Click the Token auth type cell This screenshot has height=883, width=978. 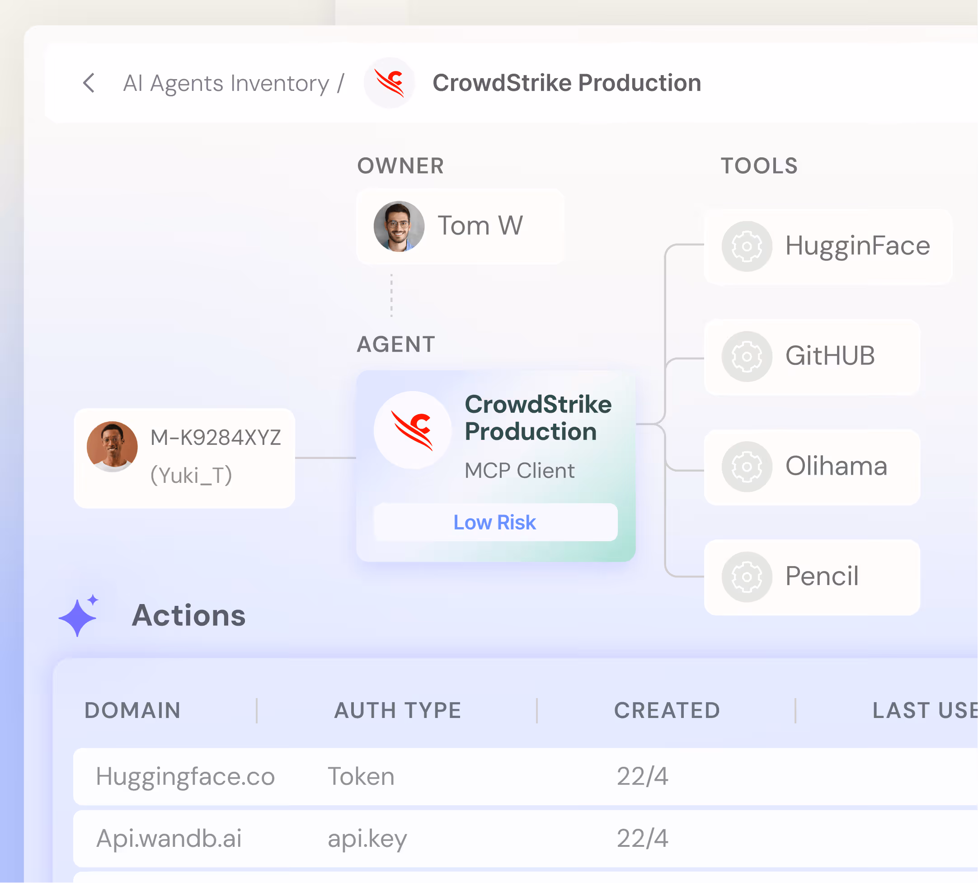(361, 777)
